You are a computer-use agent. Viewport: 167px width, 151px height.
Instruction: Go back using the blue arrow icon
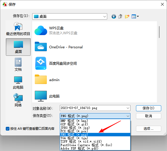coord(114,16)
